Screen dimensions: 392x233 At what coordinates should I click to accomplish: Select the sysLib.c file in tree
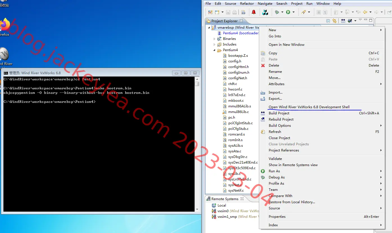234,174
